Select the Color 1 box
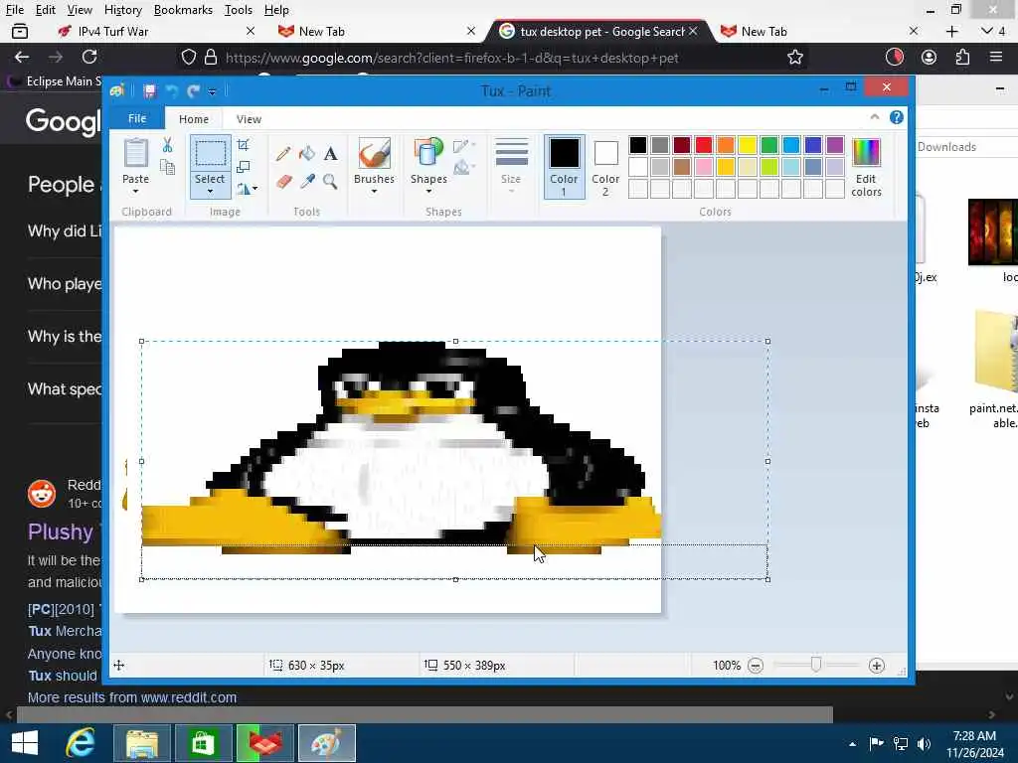 point(564,167)
